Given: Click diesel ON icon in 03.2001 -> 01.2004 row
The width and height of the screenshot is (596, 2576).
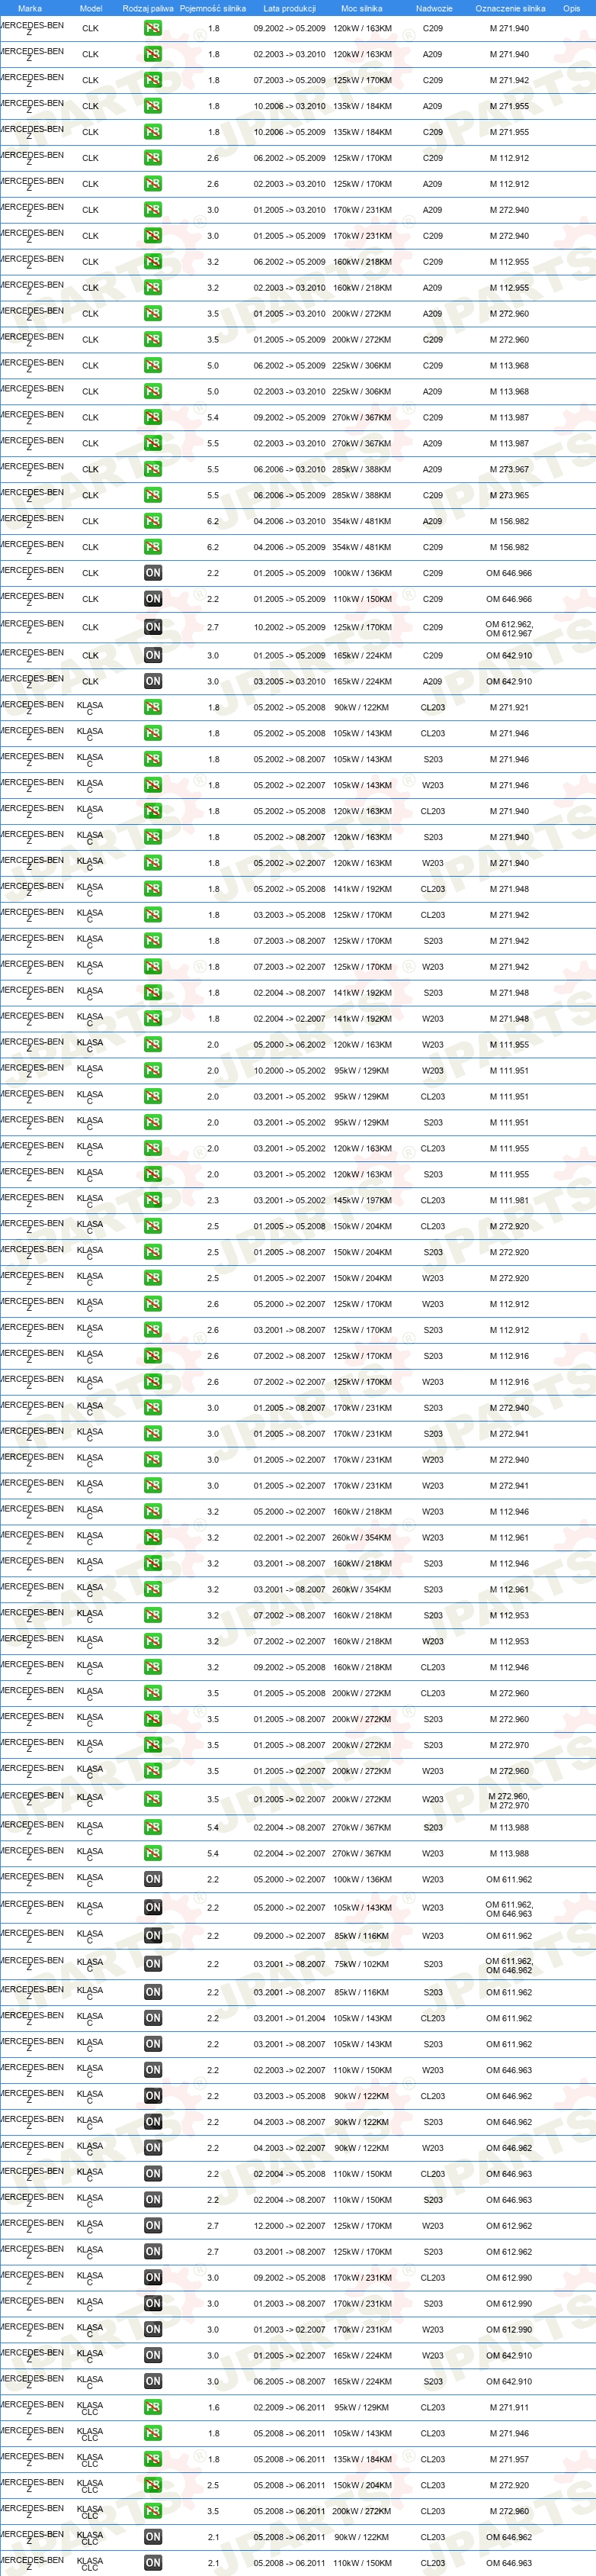Looking at the screenshot, I should (x=152, y=2018).
